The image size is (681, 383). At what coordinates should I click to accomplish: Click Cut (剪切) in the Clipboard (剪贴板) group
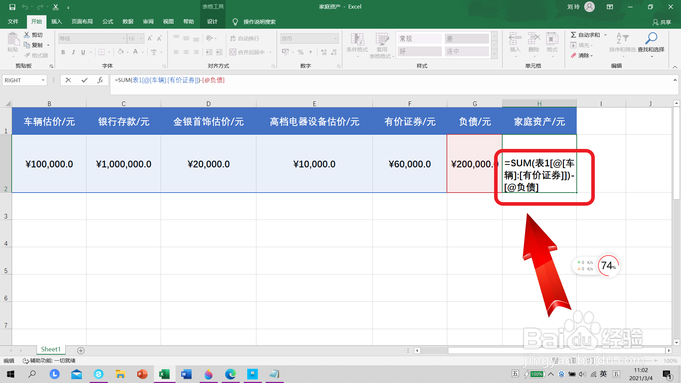(33, 35)
